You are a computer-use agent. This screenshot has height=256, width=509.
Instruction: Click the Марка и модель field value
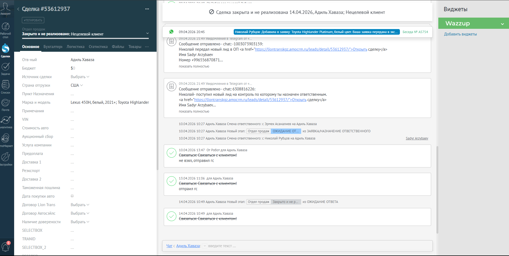[110, 102]
